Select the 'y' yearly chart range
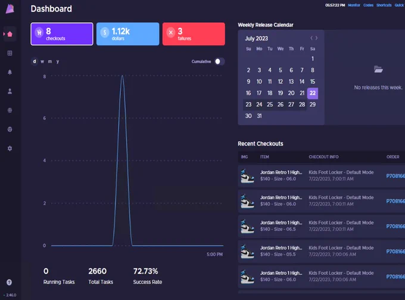405x300 pixels. (x=58, y=61)
